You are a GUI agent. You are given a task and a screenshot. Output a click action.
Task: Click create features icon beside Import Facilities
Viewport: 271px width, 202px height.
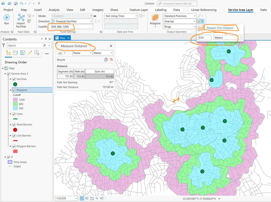click(x=29, y=16)
